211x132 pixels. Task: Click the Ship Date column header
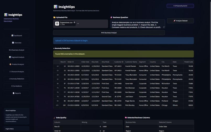pos(96,62)
